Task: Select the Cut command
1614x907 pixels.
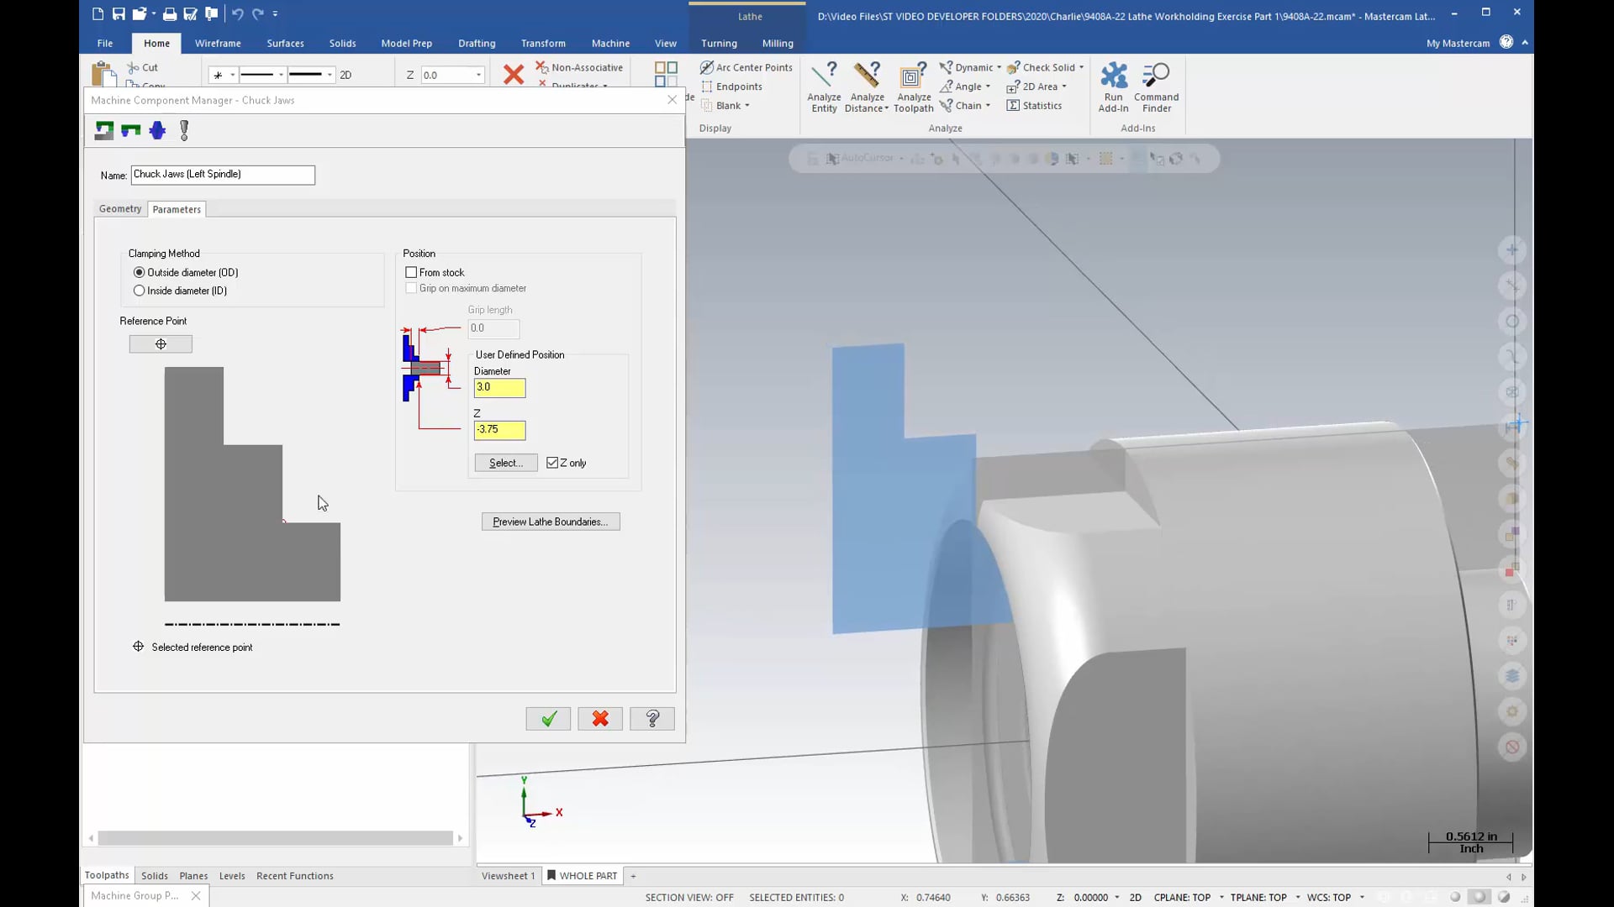Action: click(143, 67)
